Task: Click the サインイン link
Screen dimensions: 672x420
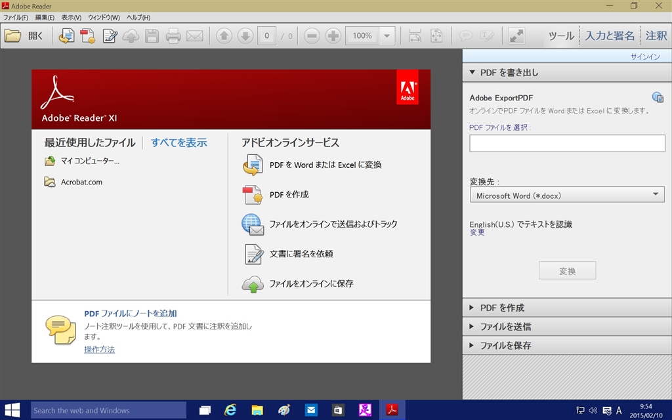Action: point(644,56)
